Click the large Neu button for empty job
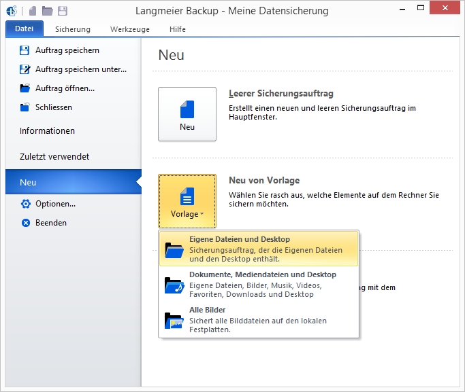This screenshot has width=465, height=392. coord(187,114)
